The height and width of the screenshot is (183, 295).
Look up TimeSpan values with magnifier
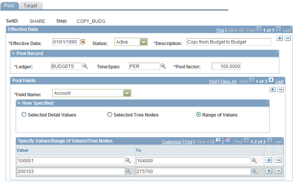click(x=163, y=66)
